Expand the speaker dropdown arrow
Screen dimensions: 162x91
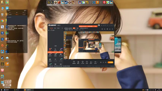(x=97, y=62)
